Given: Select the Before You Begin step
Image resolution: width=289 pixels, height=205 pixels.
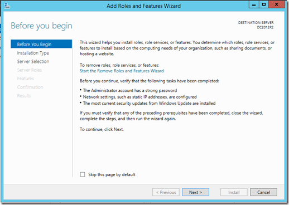Looking at the screenshot, I should point(41,44).
